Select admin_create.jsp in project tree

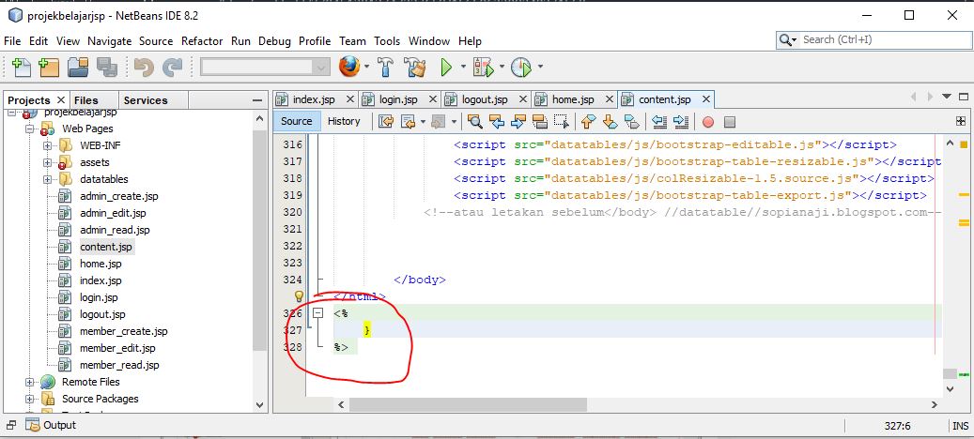(x=118, y=196)
